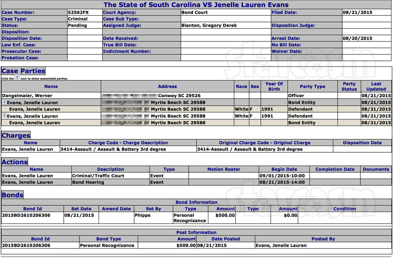Viewport: 393px width, 258px height.
Task: Click the Date Received label
Action: tap(121, 39)
